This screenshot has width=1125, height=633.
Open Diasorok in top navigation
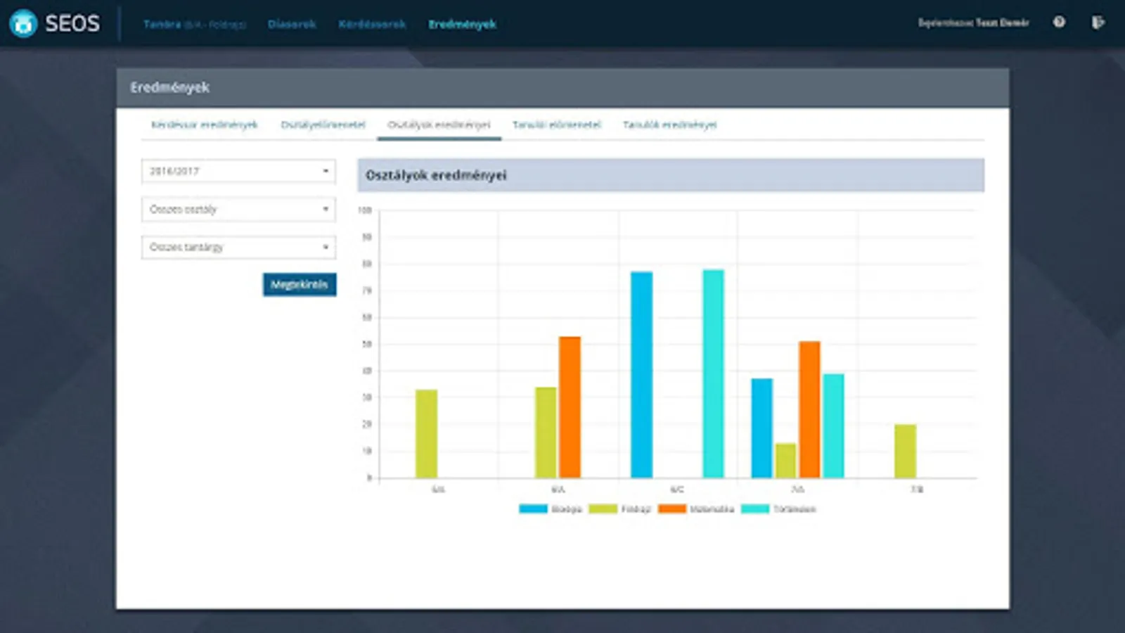pyautogui.click(x=292, y=24)
